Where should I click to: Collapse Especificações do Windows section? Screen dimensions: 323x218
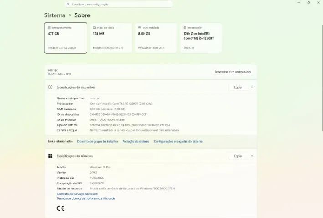coord(252,156)
